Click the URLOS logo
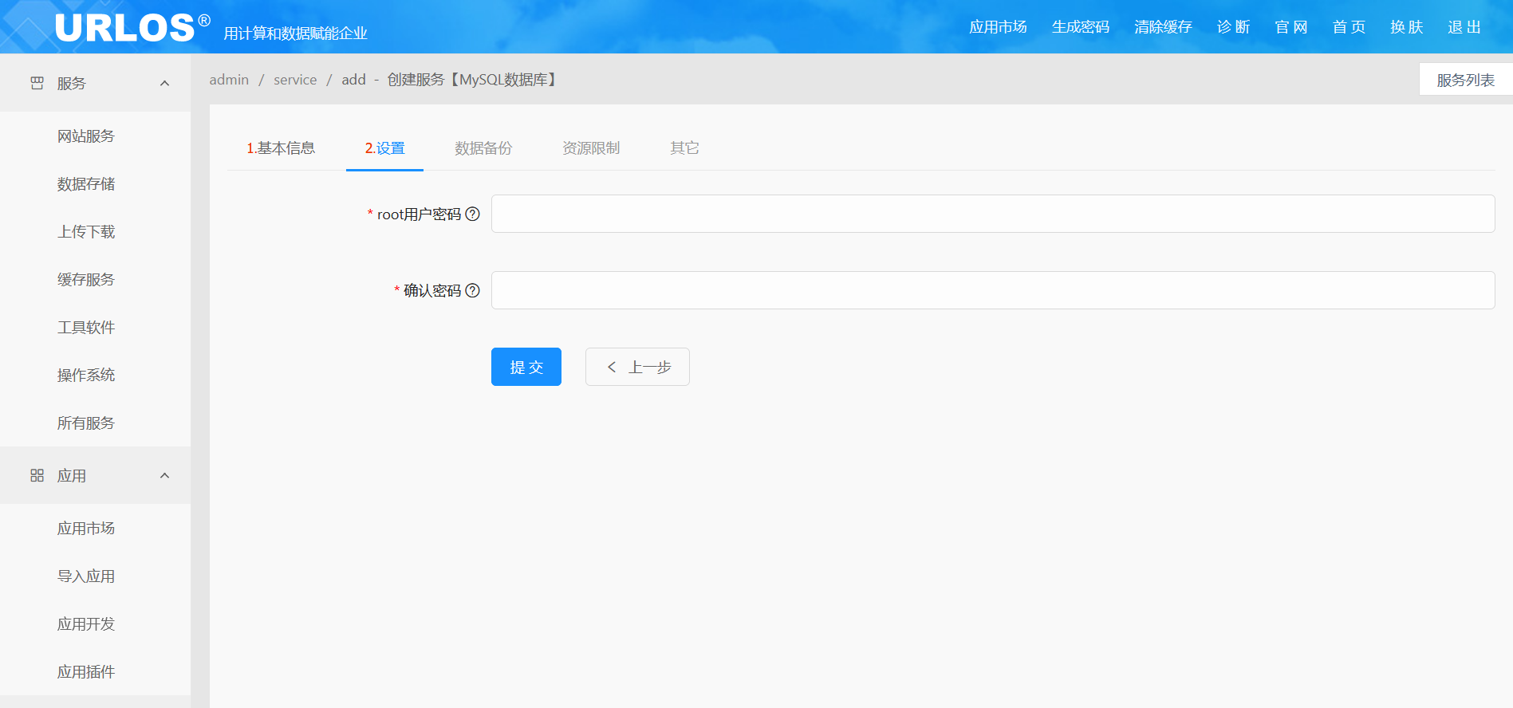Screen dimensions: 1513x708 132,28
